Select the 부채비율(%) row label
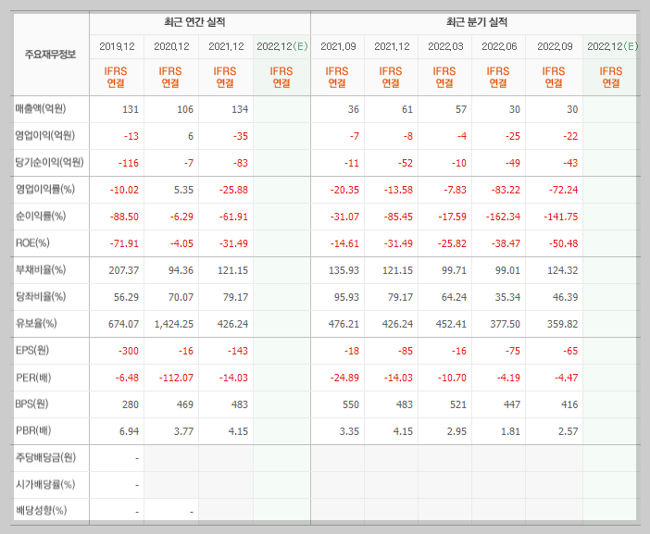The width and height of the screenshot is (650, 534). click(x=41, y=269)
